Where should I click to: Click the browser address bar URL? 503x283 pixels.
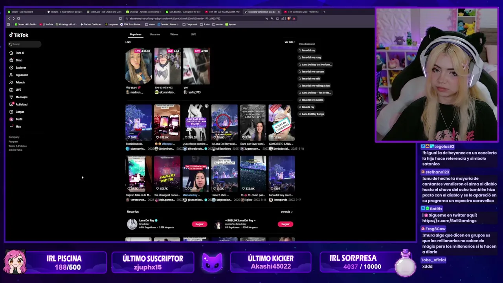pos(175,18)
